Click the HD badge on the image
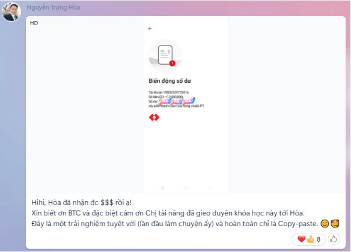The image size is (351, 252). tap(34, 23)
